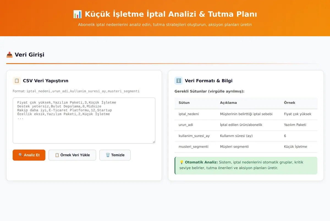This screenshot has width=330, height=221.
Task: Click the clipboard icon beside CSV Veri Yapıştırın
Action: (17, 81)
